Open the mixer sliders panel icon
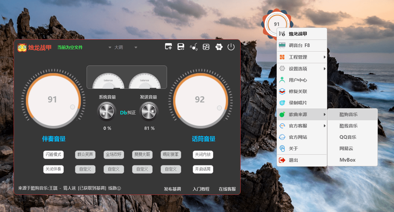394x212 pixels. tap(206, 47)
